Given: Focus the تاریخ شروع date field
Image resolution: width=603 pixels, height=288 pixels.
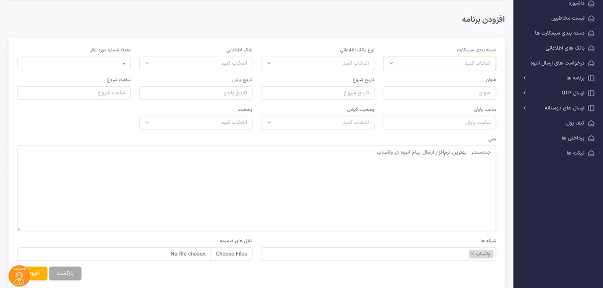Looking at the screenshot, I should tap(318, 93).
